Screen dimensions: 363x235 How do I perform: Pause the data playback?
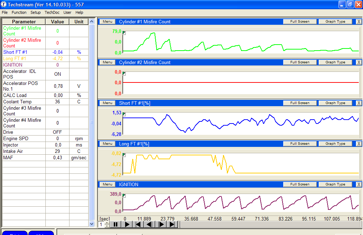click(x=115, y=224)
